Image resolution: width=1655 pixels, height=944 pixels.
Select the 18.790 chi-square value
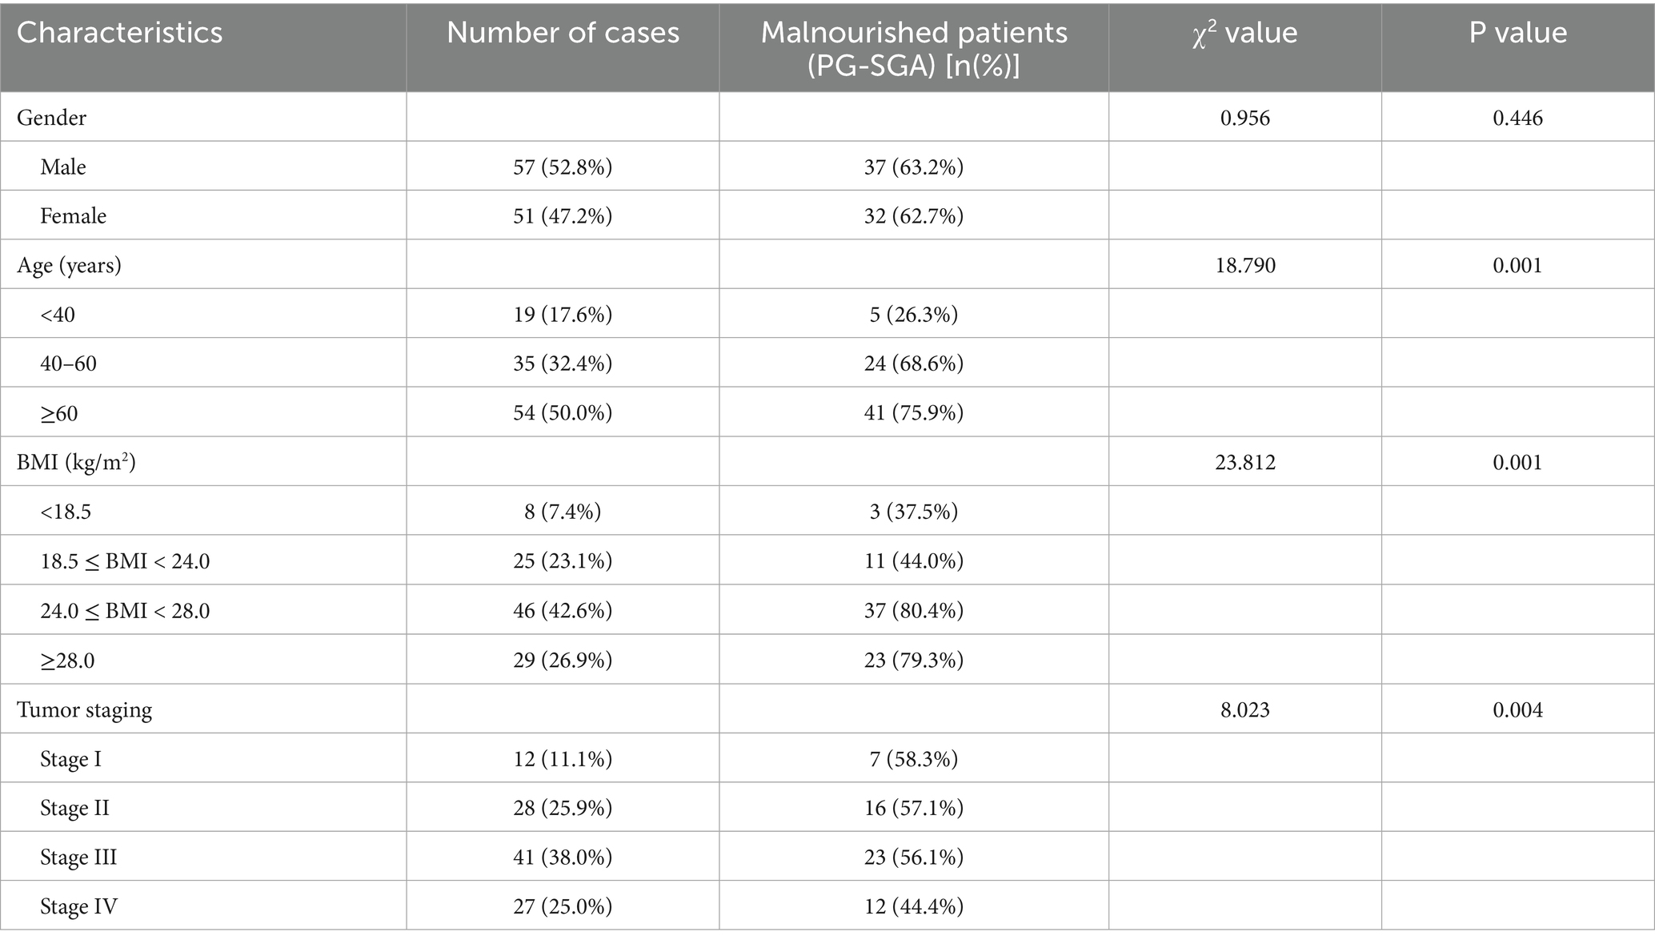[1244, 265]
